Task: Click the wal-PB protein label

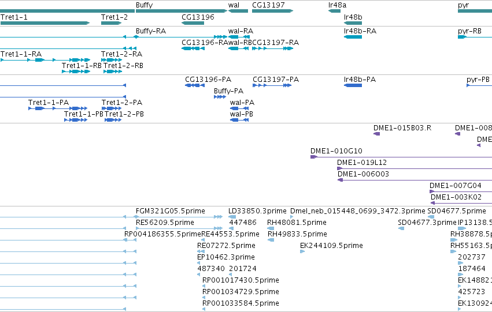Action: pos(241,114)
